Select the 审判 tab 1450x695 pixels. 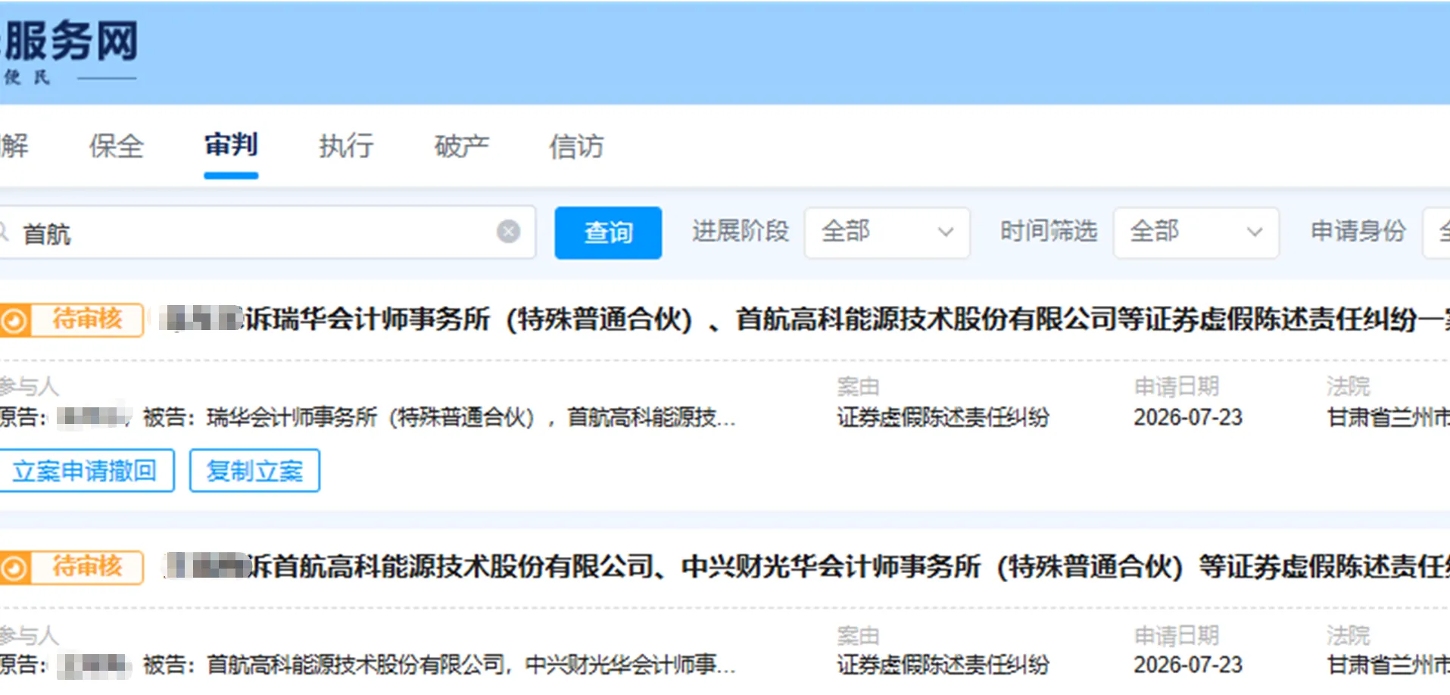tap(231, 145)
